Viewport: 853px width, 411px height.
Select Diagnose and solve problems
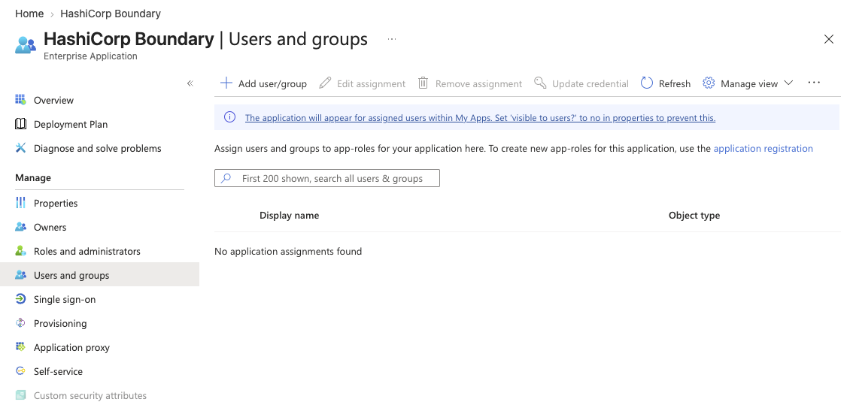pyautogui.click(x=97, y=148)
